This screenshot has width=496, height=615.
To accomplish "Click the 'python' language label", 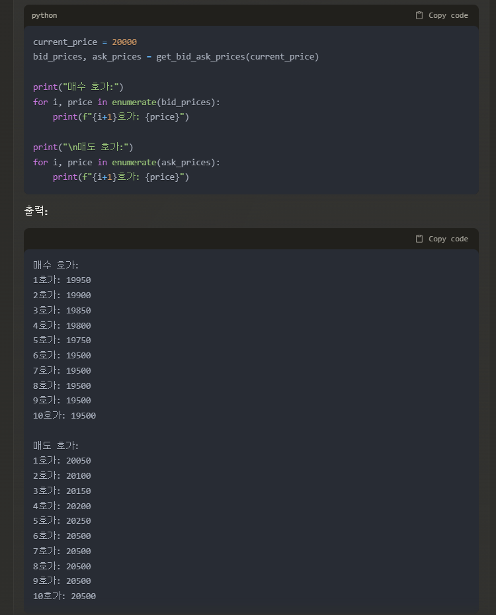I will [x=44, y=15].
